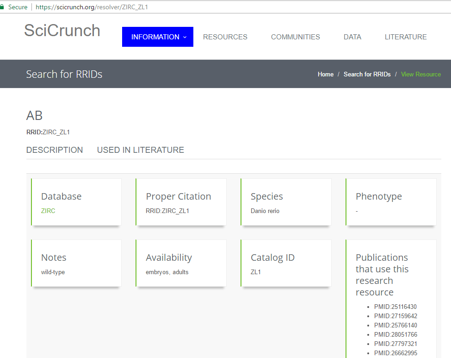Image resolution: width=451 pixels, height=358 pixels.
Task: Click the secure padlock icon in address bar
Action: (2, 7)
